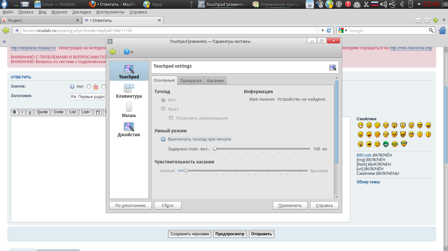Screen dimensions: 448x251
Task: Go back with the green arrow in the Параметры системы window
Action: (113, 52)
